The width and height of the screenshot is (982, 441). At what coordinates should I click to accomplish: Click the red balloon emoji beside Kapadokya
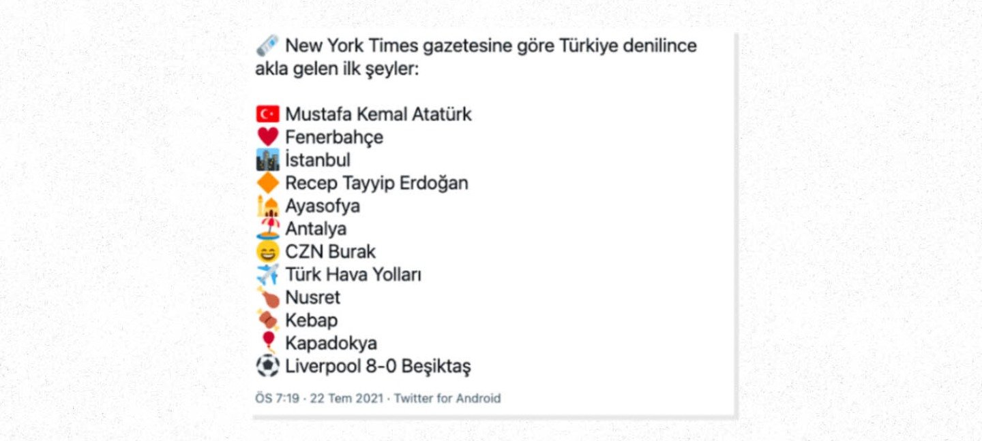(x=267, y=342)
